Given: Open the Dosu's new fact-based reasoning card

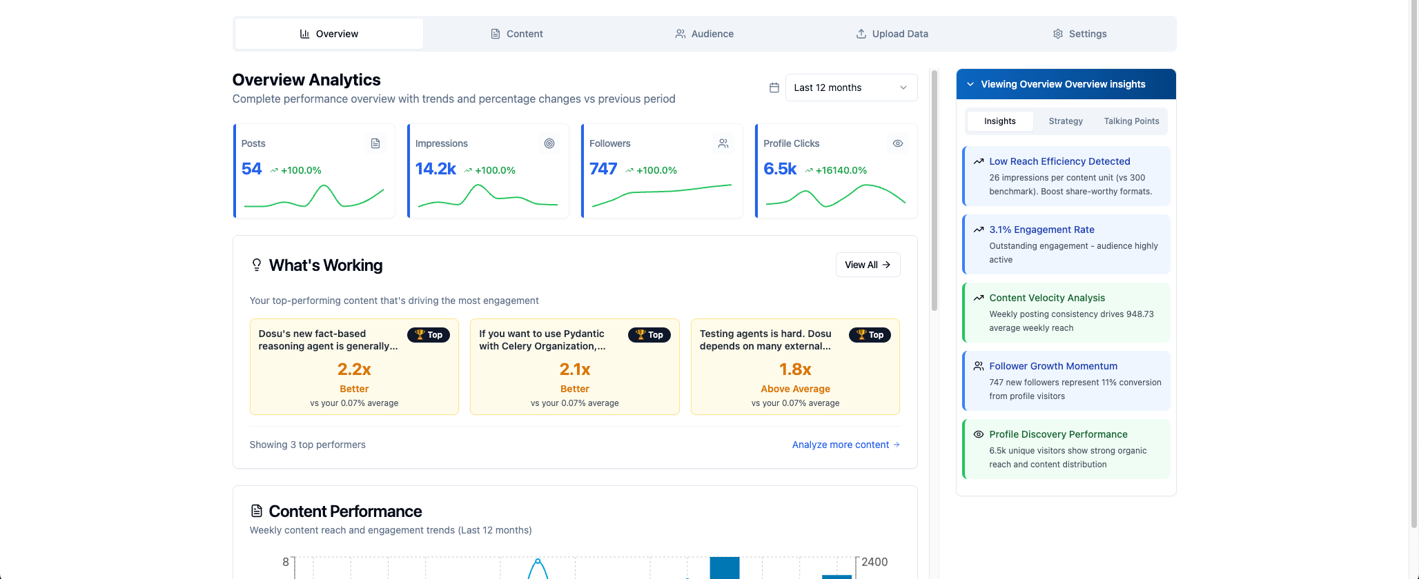Looking at the screenshot, I should tap(354, 367).
